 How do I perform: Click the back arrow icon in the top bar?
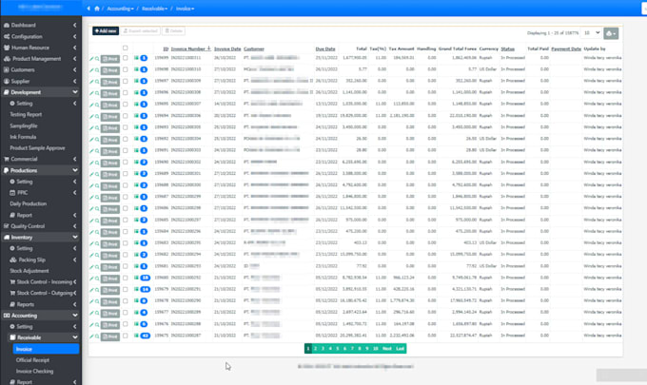[88, 9]
